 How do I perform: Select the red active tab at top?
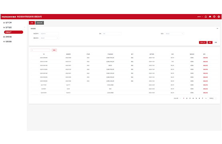[x=32, y=23]
